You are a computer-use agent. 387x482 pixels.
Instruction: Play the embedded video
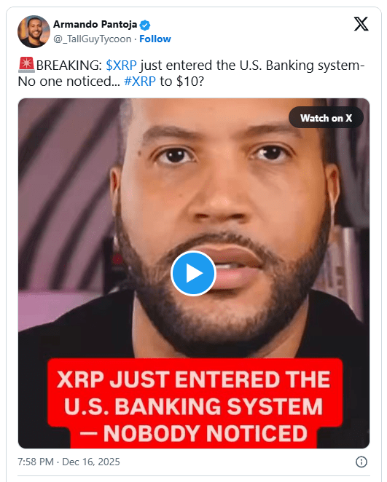coord(193,273)
